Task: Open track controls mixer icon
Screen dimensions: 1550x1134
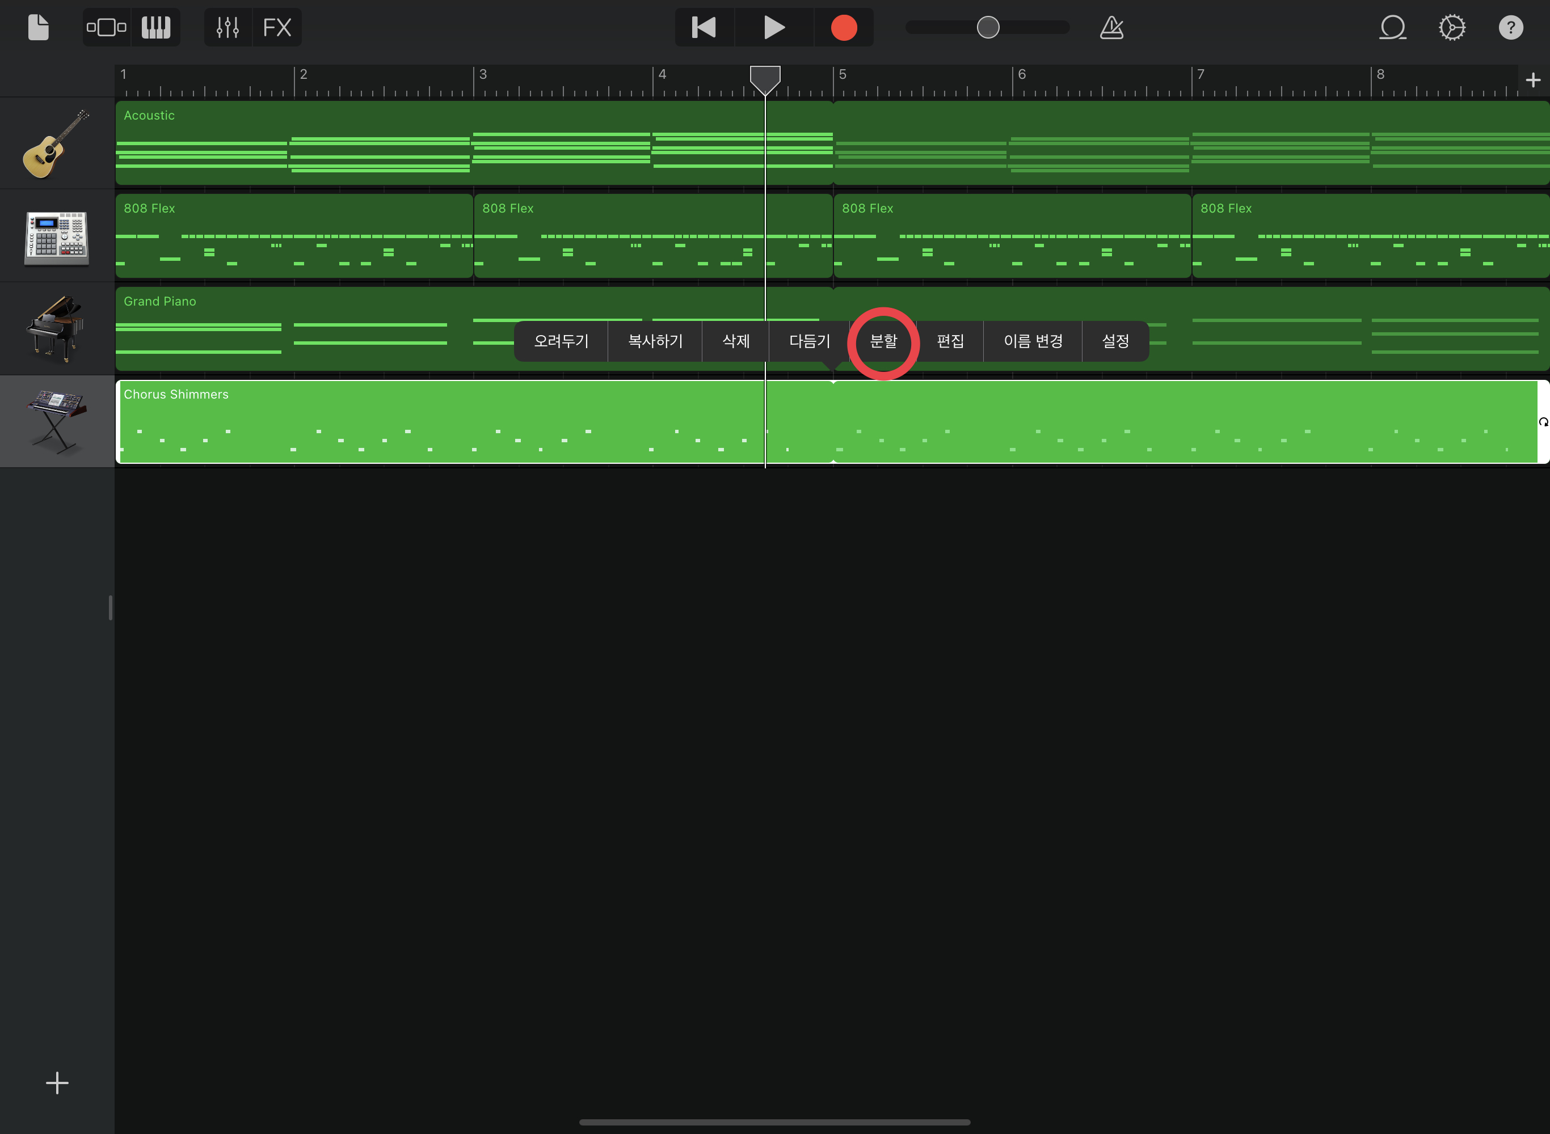Action: 228,27
